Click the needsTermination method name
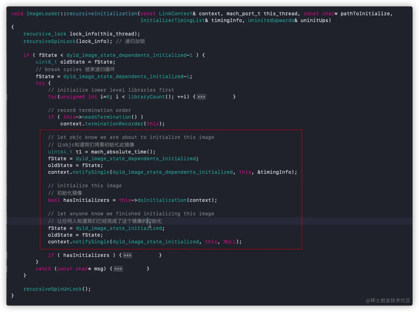The image size is (419, 312). point(106,117)
